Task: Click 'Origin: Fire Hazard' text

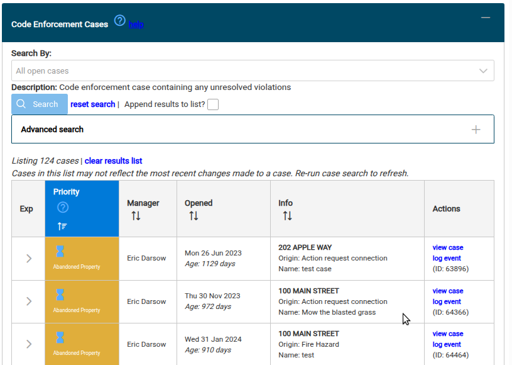Action: 308,344
